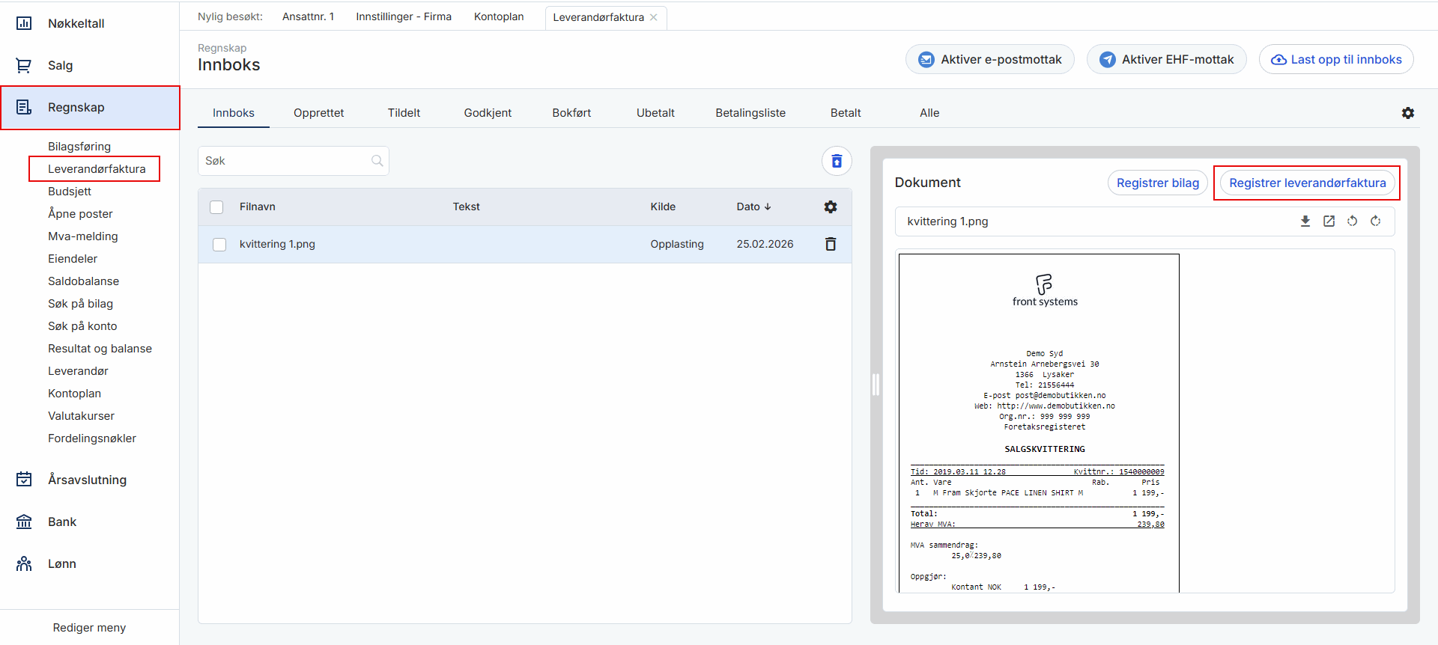The height and width of the screenshot is (645, 1438).
Task: Open the Betalingsliste tab
Action: 750,113
